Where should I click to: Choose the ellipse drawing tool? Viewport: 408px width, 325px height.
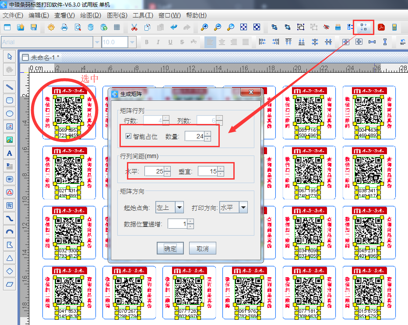point(10,113)
